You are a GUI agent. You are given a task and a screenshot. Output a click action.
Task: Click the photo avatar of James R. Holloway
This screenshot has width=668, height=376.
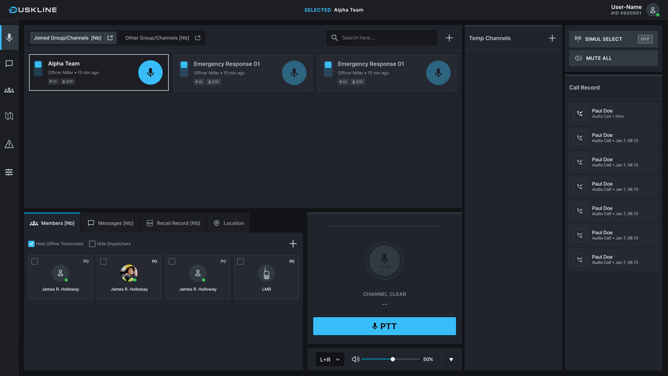(x=129, y=273)
